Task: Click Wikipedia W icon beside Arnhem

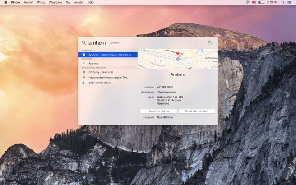Action: (84, 64)
